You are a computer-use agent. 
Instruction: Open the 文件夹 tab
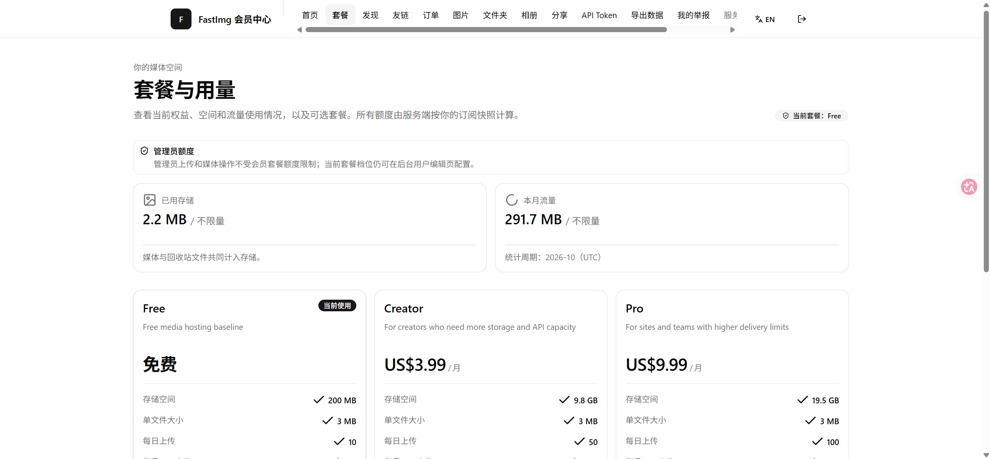pyautogui.click(x=495, y=15)
